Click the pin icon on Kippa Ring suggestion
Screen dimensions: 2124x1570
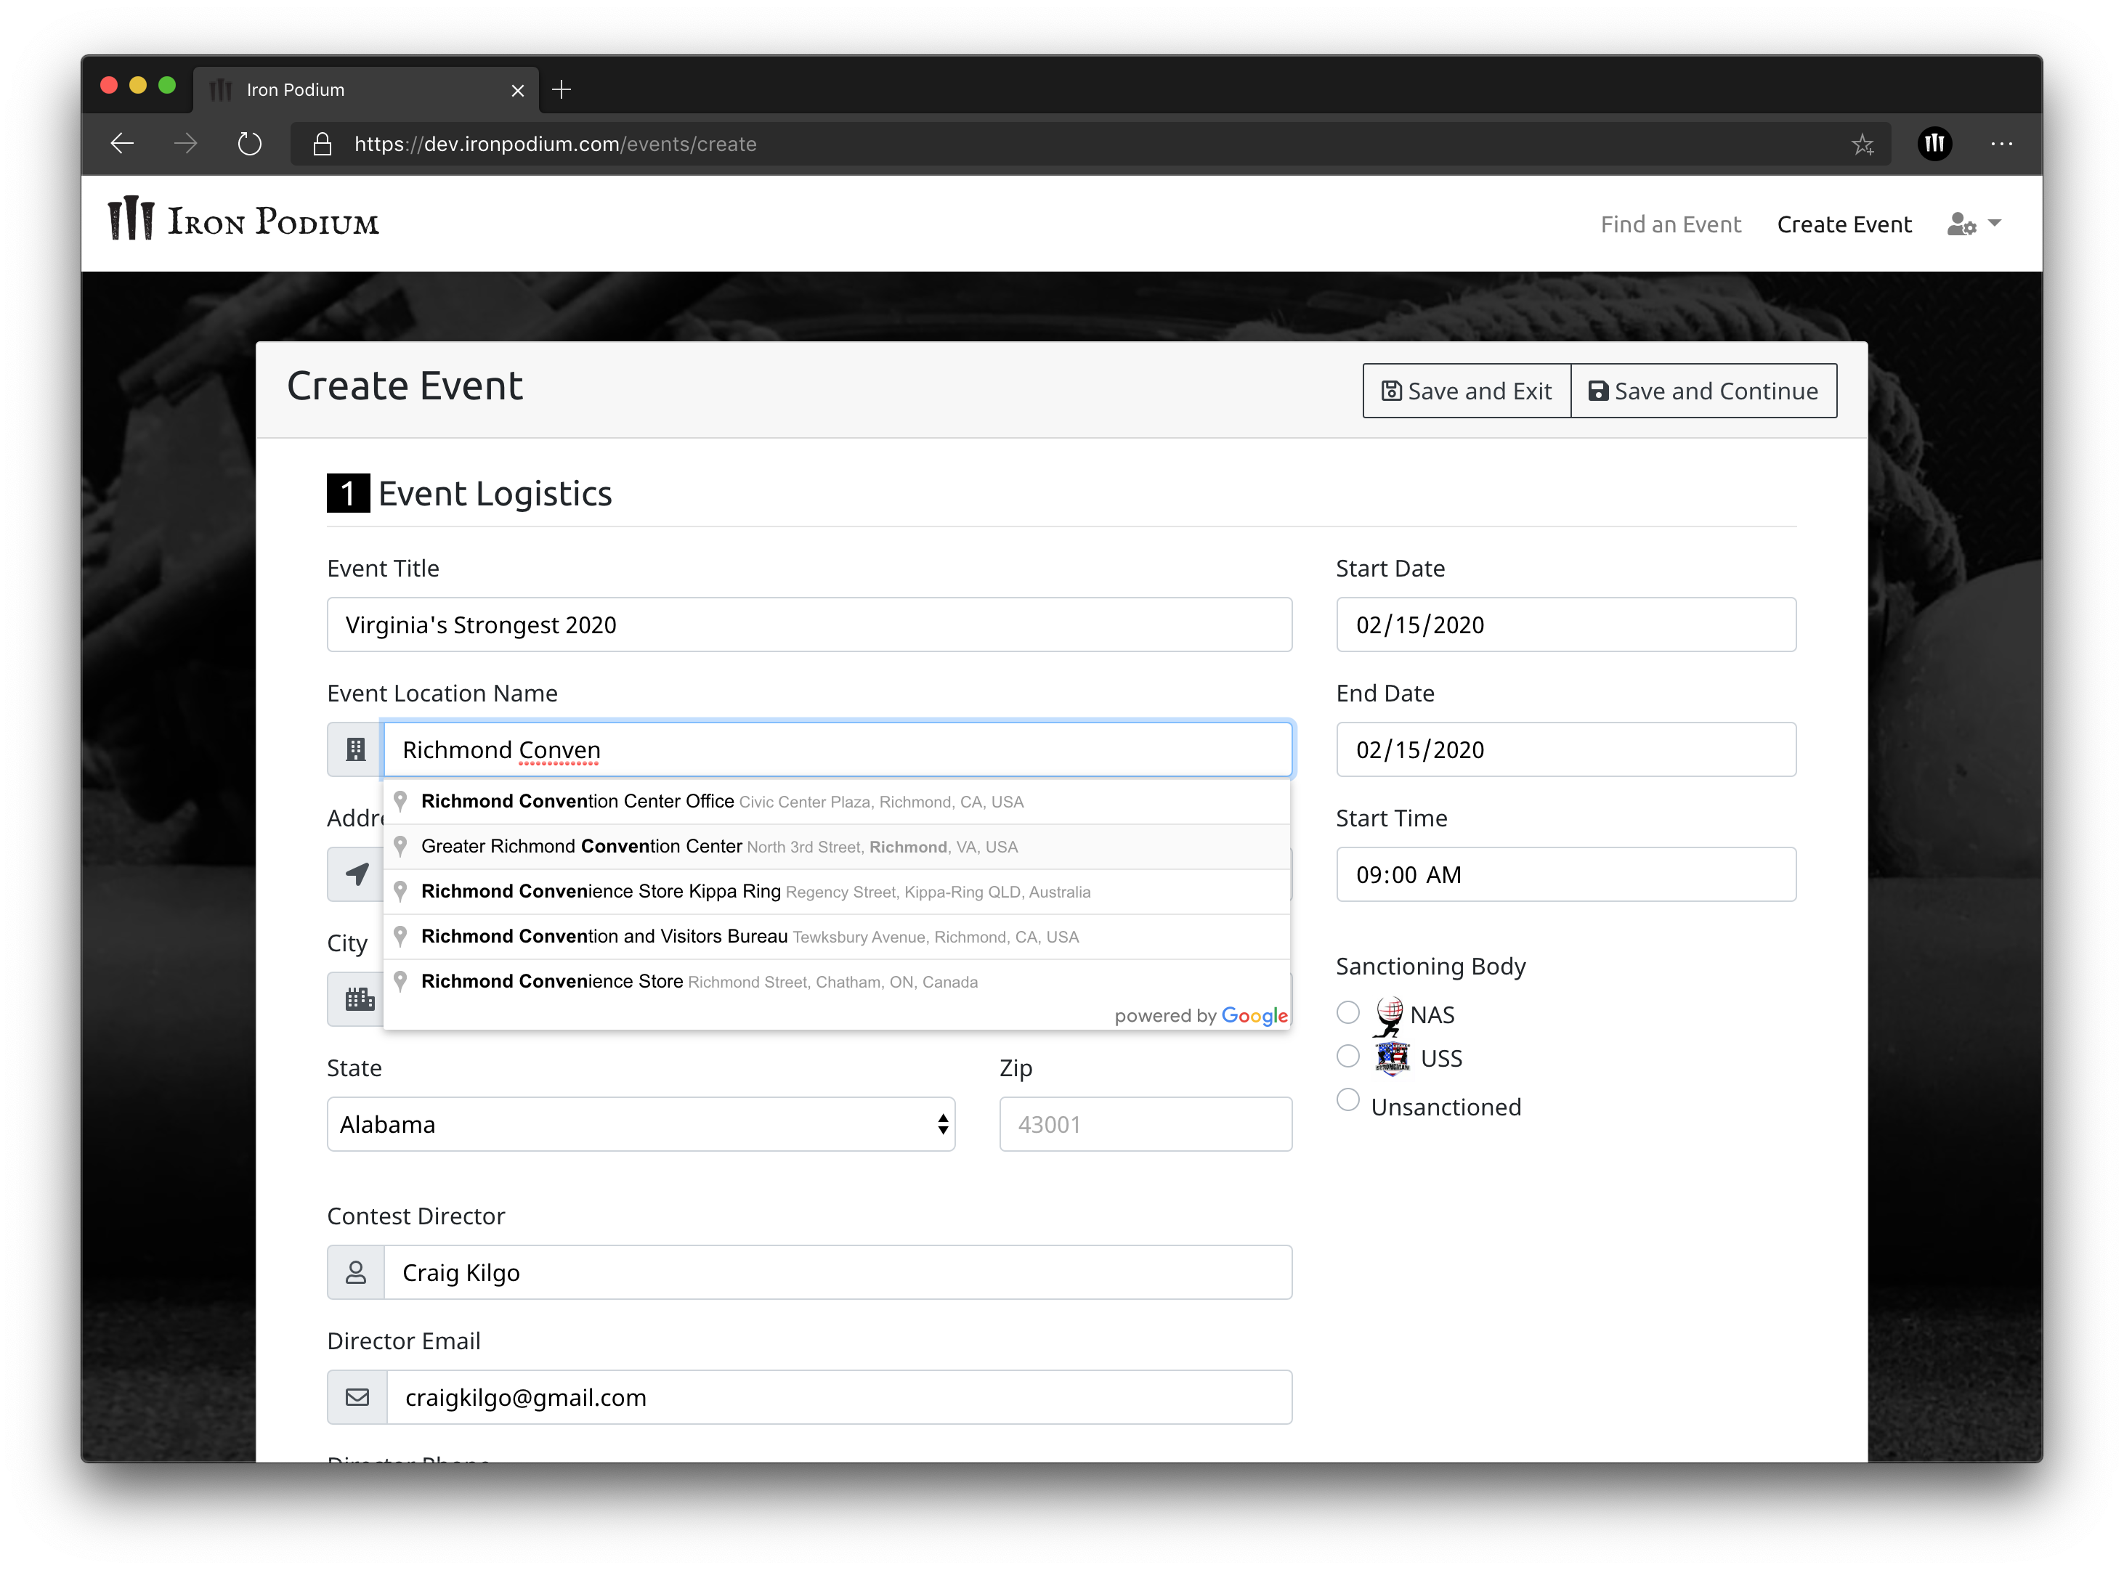click(400, 890)
